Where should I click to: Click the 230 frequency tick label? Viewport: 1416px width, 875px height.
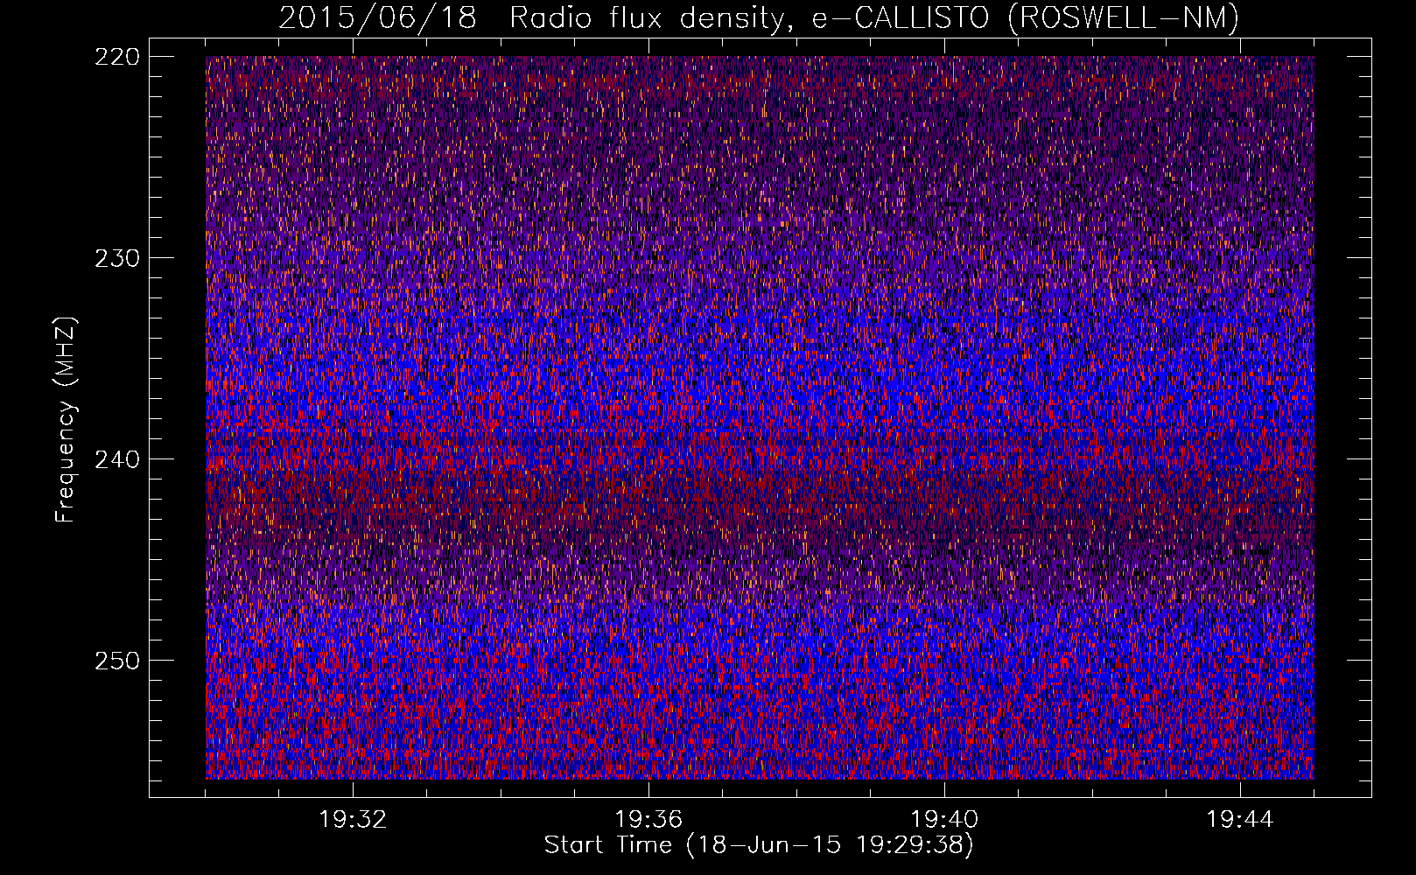click(x=116, y=258)
